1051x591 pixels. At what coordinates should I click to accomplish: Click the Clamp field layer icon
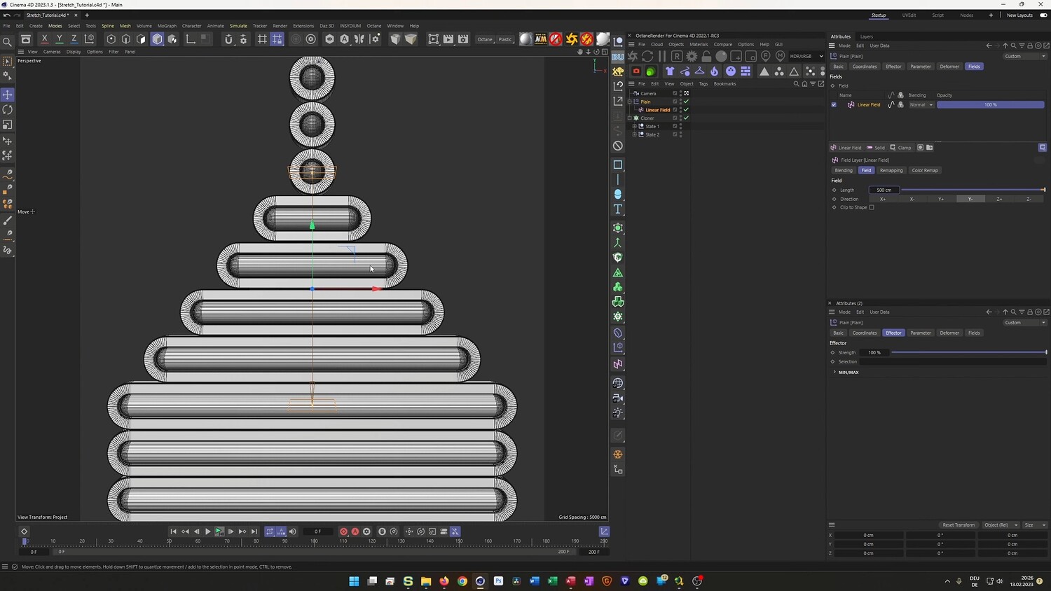tap(900, 148)
